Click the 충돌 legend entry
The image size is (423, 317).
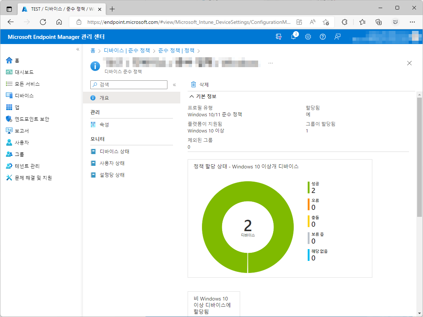314,221
